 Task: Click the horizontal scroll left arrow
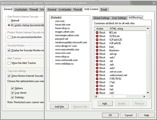tap(96, 96)
